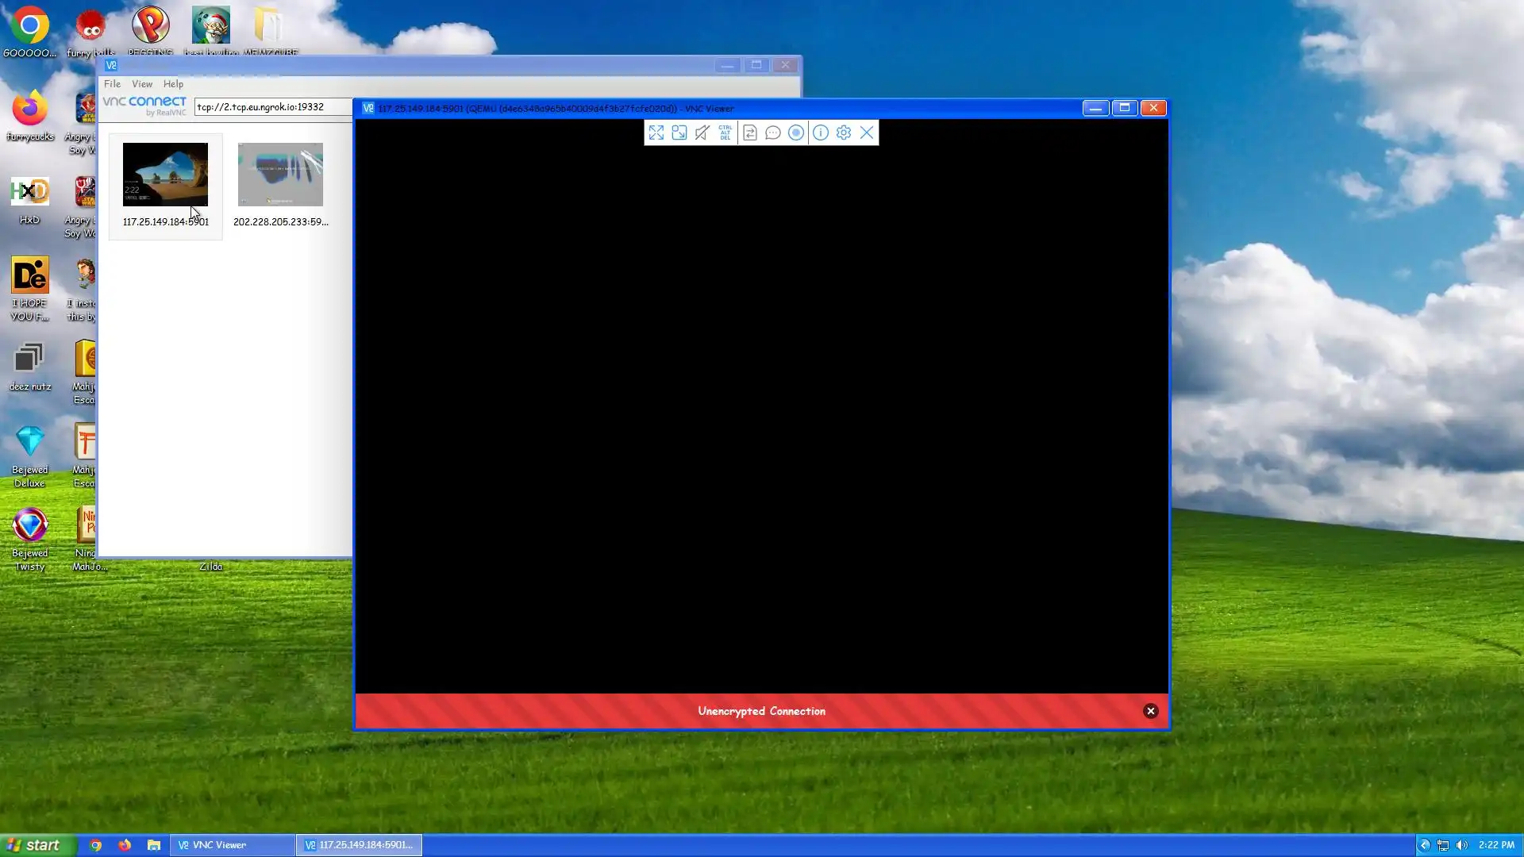This screenshot has height=857, width=1524.
Task: Select the 117.25.149.184:5901 connection thumbnail
Action: (165, 175)
